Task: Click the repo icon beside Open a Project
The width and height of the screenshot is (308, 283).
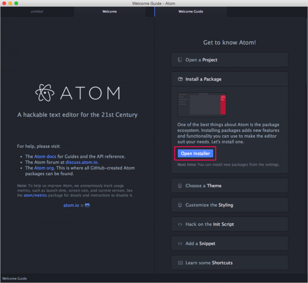Action: coord(180,60)
